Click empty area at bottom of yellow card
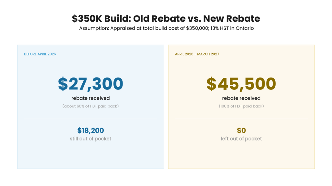Viewport: 332px width, 186px height. 241,156
